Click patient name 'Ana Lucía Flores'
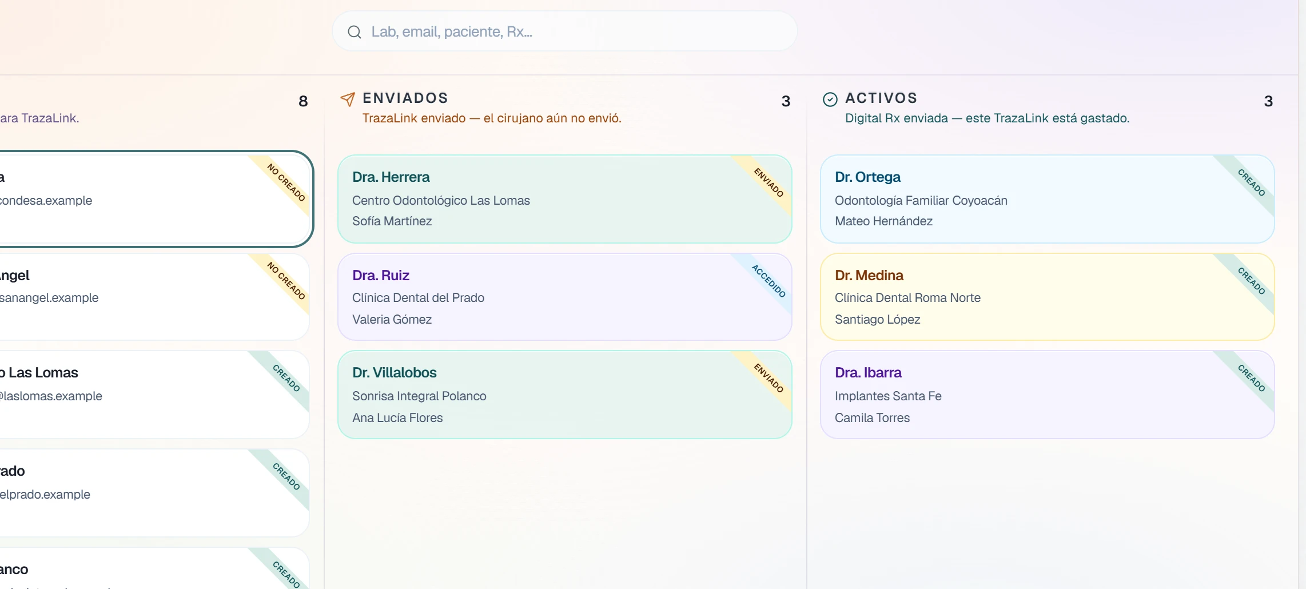Screen dimensions: 1306x589 point(397,417)
